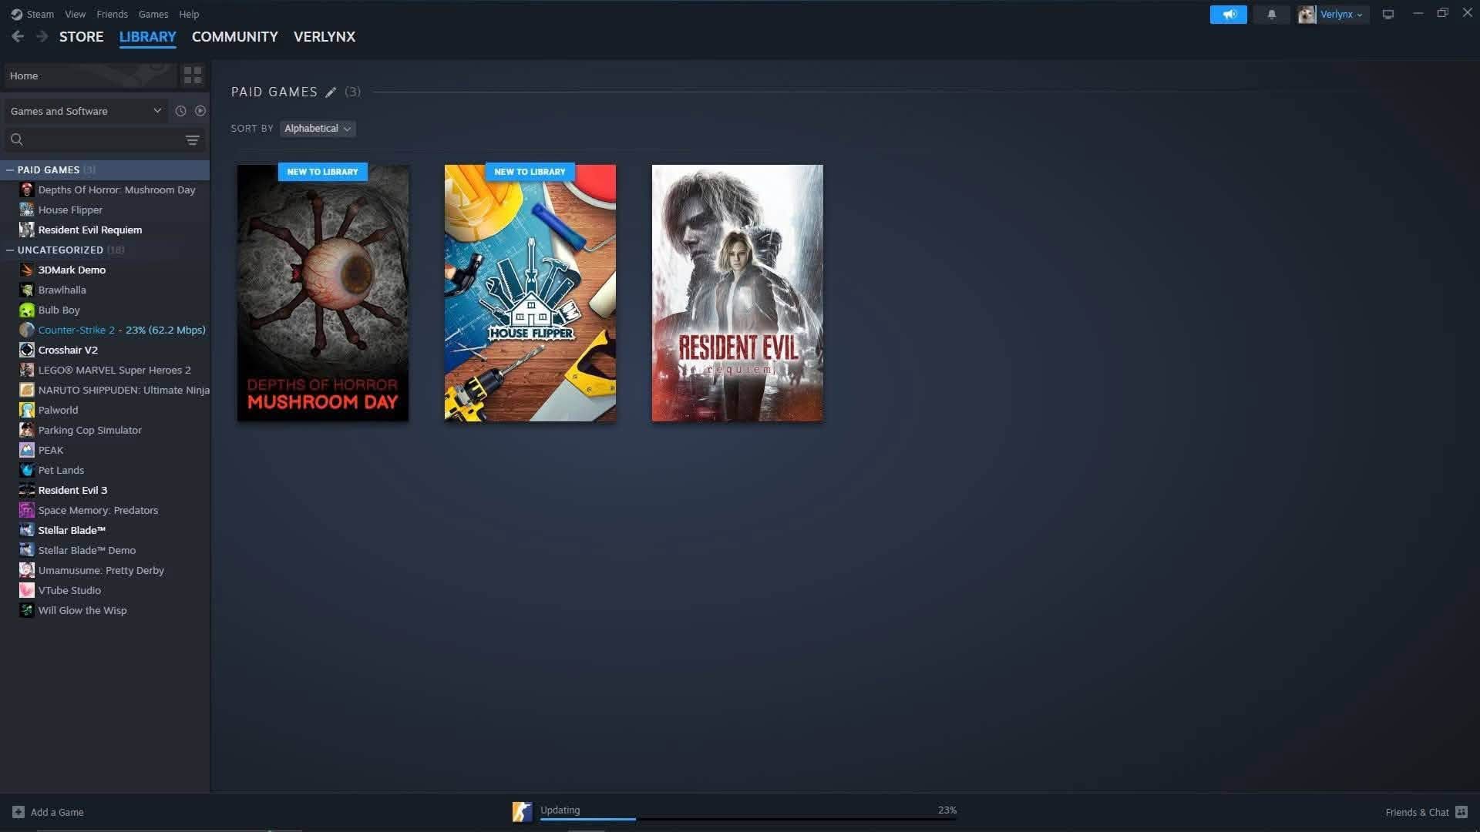1480x832 pixels.
Task: Open the advanced filter options icon
Action: 193,139
